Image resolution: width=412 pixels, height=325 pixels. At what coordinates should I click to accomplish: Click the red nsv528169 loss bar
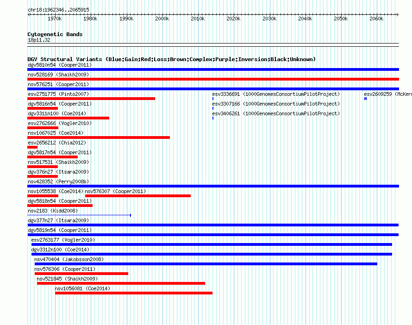[x=213, y=79]
